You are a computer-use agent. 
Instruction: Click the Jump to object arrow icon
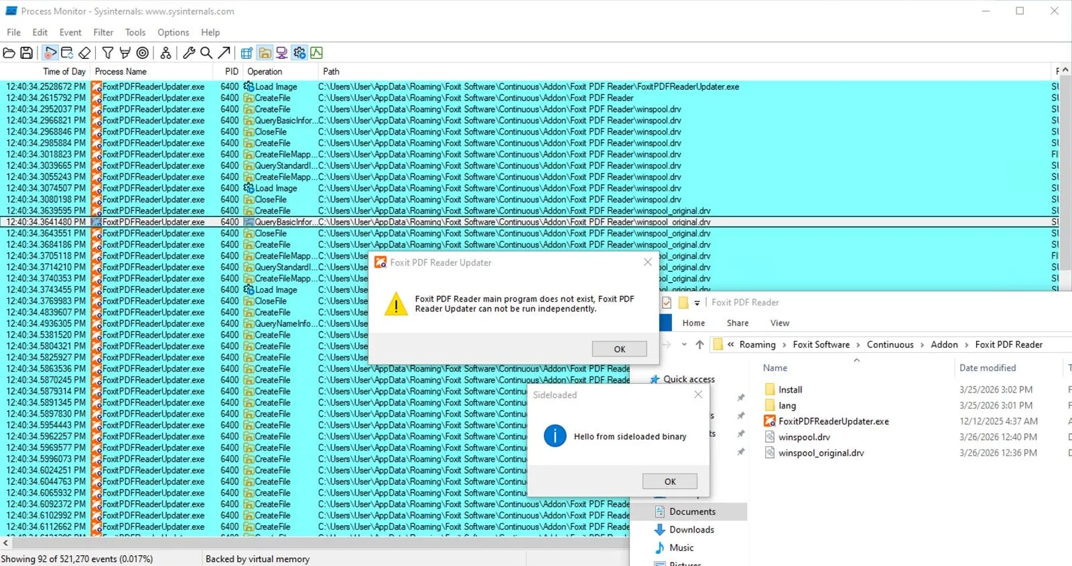[224, 53]
